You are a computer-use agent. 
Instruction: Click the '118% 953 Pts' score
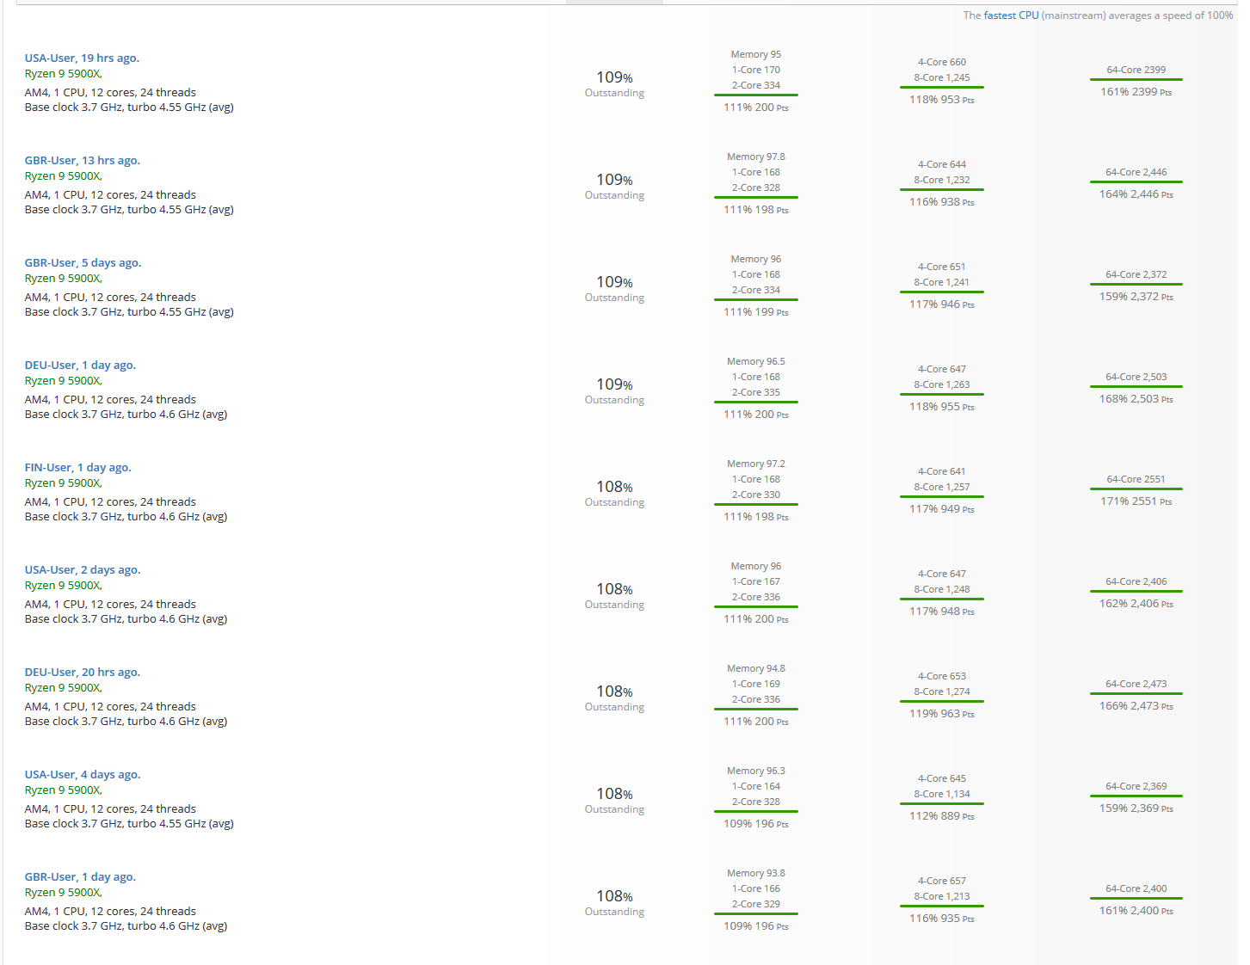(942, 100)
